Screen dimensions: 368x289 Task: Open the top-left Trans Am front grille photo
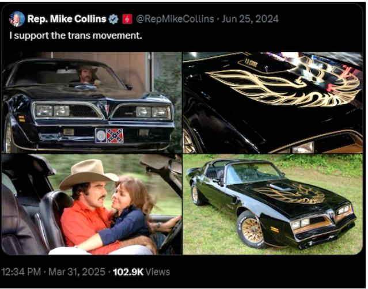point(92,102)
